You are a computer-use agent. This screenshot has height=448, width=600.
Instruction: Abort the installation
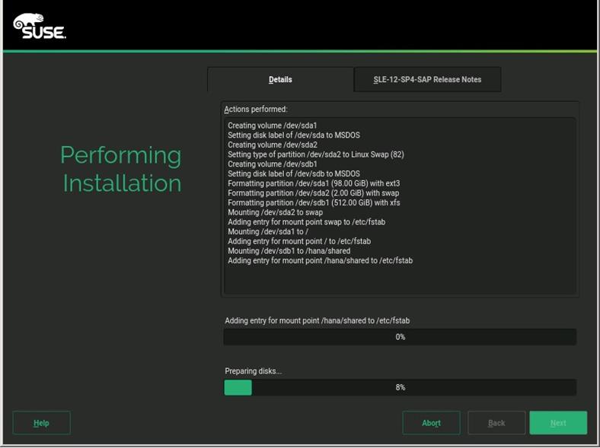coord(431,423)
